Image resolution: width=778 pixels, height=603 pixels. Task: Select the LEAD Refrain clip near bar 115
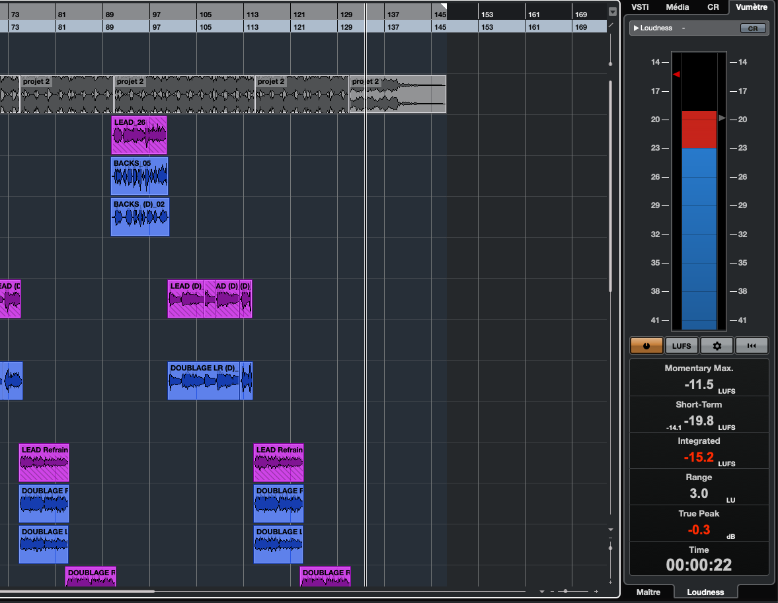tap(278, 463)
